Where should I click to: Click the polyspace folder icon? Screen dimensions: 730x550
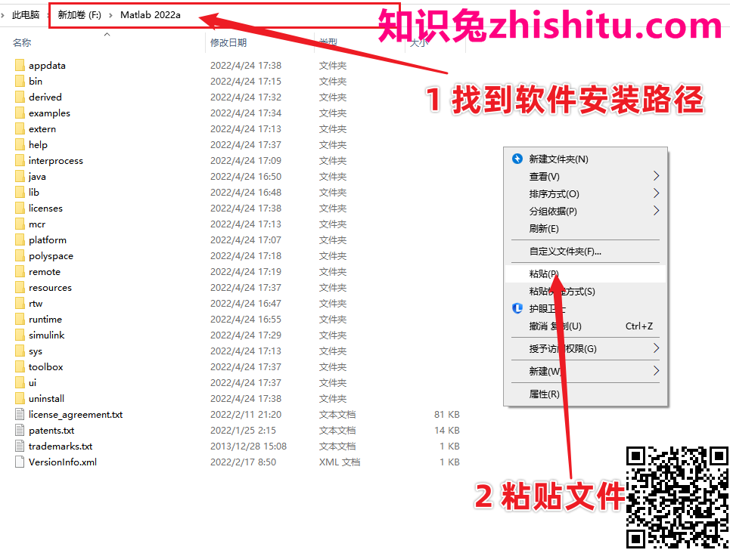pos(20,255)
